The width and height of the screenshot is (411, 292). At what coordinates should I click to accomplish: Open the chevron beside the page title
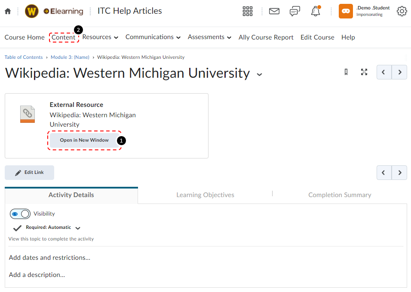[259, 74]
